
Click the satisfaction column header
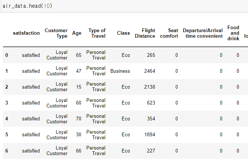click(x=26, y=33)
